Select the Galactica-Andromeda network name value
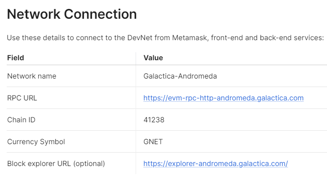The image size is (327, 187). pos(180,76)
